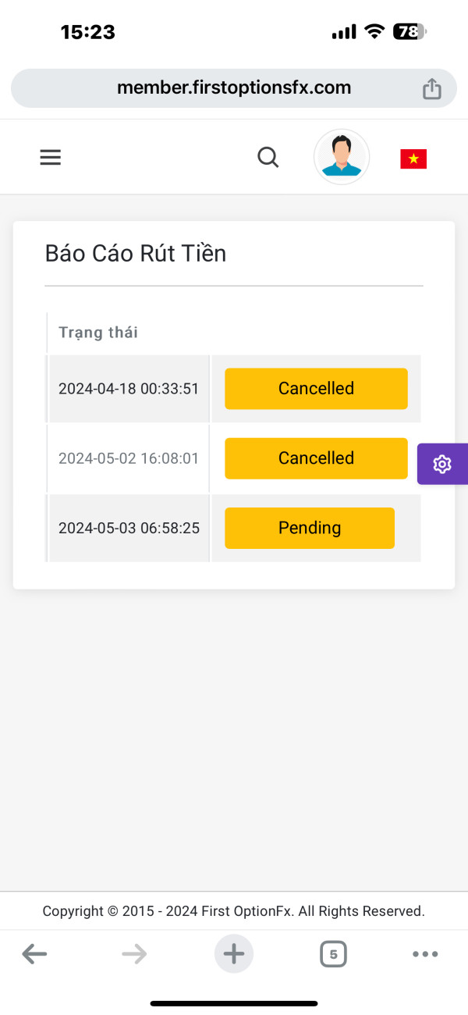Tap the search magnifier icon
This screenshot has height=1015, width=468.
[268, 158]
